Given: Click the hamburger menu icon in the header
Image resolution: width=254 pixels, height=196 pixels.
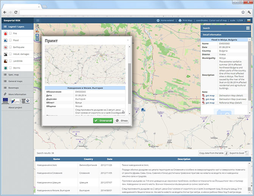Looking at the screenshot, I should click(38, 20).
